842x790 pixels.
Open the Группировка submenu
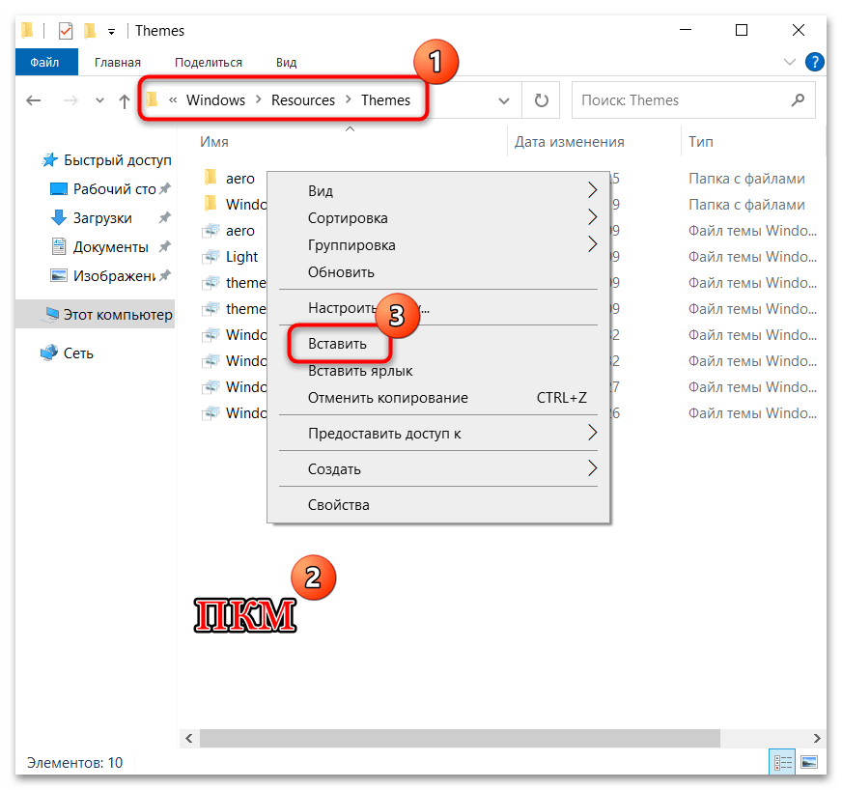438,245
